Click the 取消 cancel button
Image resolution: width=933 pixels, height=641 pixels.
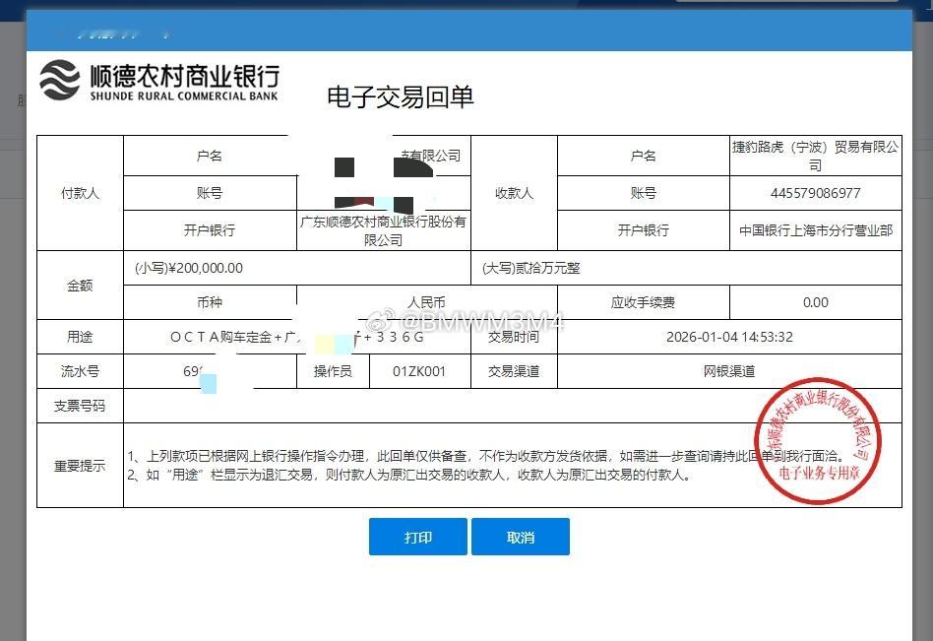pos(521,537)
